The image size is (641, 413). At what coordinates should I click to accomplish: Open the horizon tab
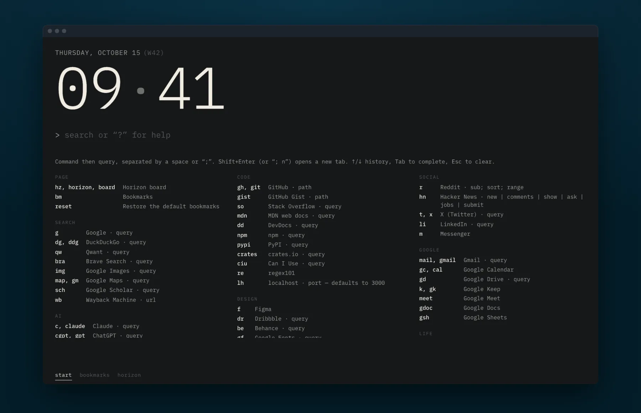(x=129, y=375)
